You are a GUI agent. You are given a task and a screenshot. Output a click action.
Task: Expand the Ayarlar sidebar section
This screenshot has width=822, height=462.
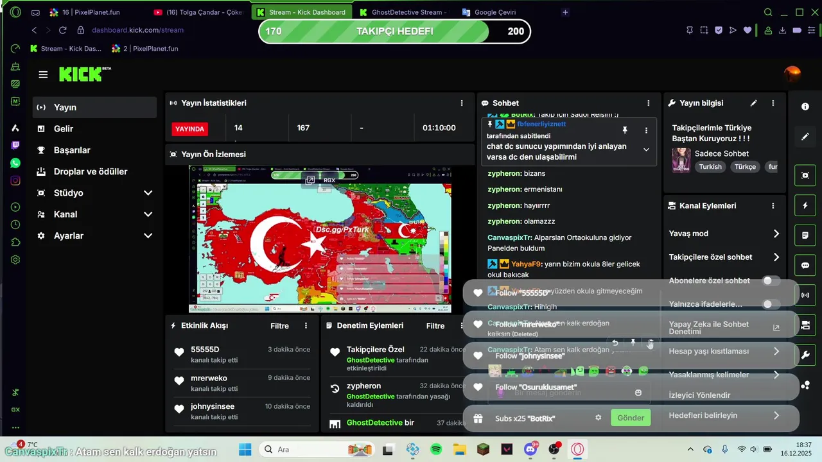point(148,235)
